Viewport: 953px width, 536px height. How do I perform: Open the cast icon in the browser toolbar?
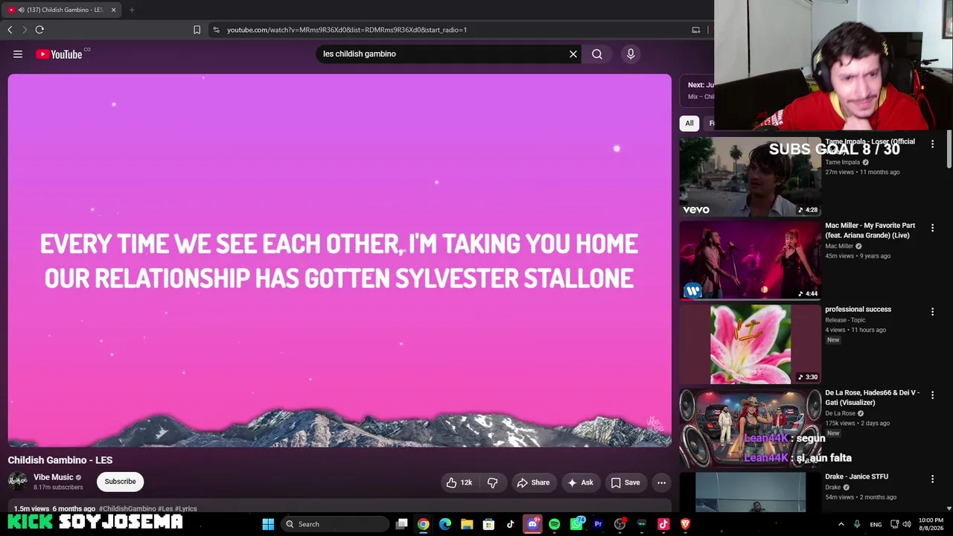[696, 30]
